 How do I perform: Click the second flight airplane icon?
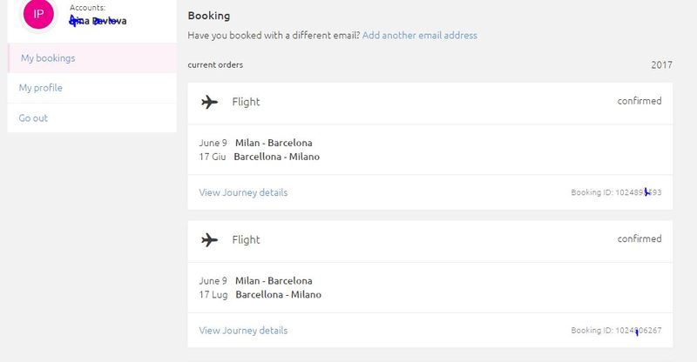[209, 240]
